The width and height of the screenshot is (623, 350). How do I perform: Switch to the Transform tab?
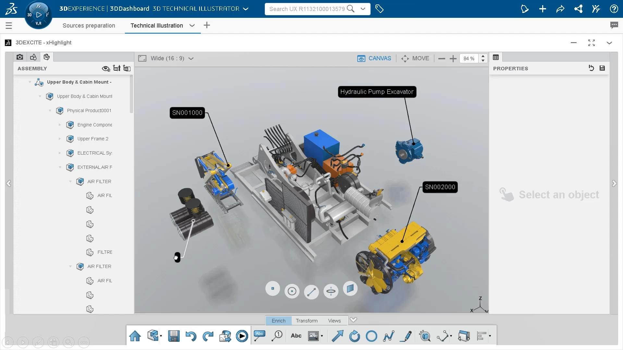[x=306, y=321]
